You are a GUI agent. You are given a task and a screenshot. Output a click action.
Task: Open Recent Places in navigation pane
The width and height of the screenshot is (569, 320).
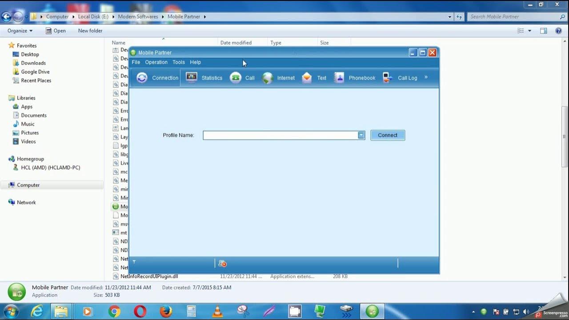pyautogui.click(x=36, y=80)
